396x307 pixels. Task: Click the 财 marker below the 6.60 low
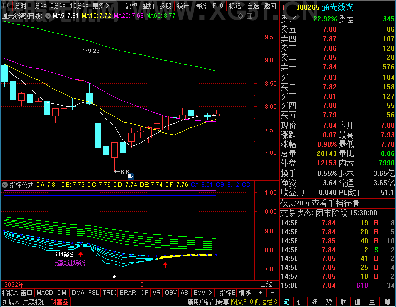[x=131, y=176]
